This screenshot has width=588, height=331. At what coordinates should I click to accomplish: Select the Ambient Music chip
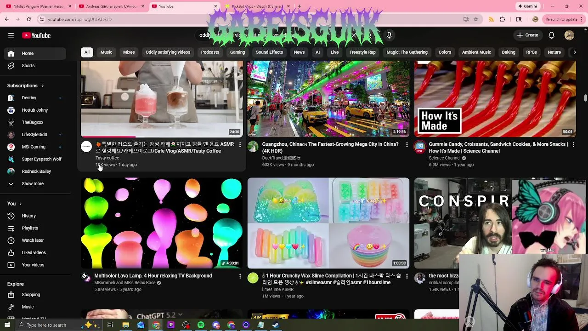(476, 52)
